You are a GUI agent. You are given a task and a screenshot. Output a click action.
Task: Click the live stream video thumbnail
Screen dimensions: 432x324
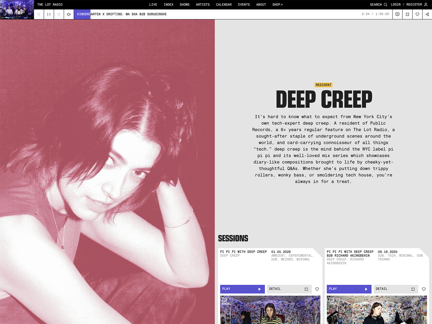point(17,10)
